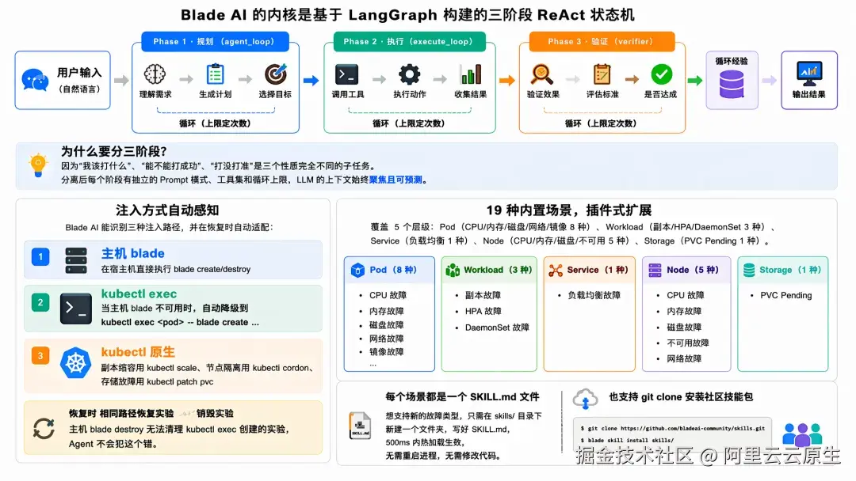This screenshot has height=481, width=856.
Task: Click the 注入方式自动感知 heading
Action: [167, 210]
